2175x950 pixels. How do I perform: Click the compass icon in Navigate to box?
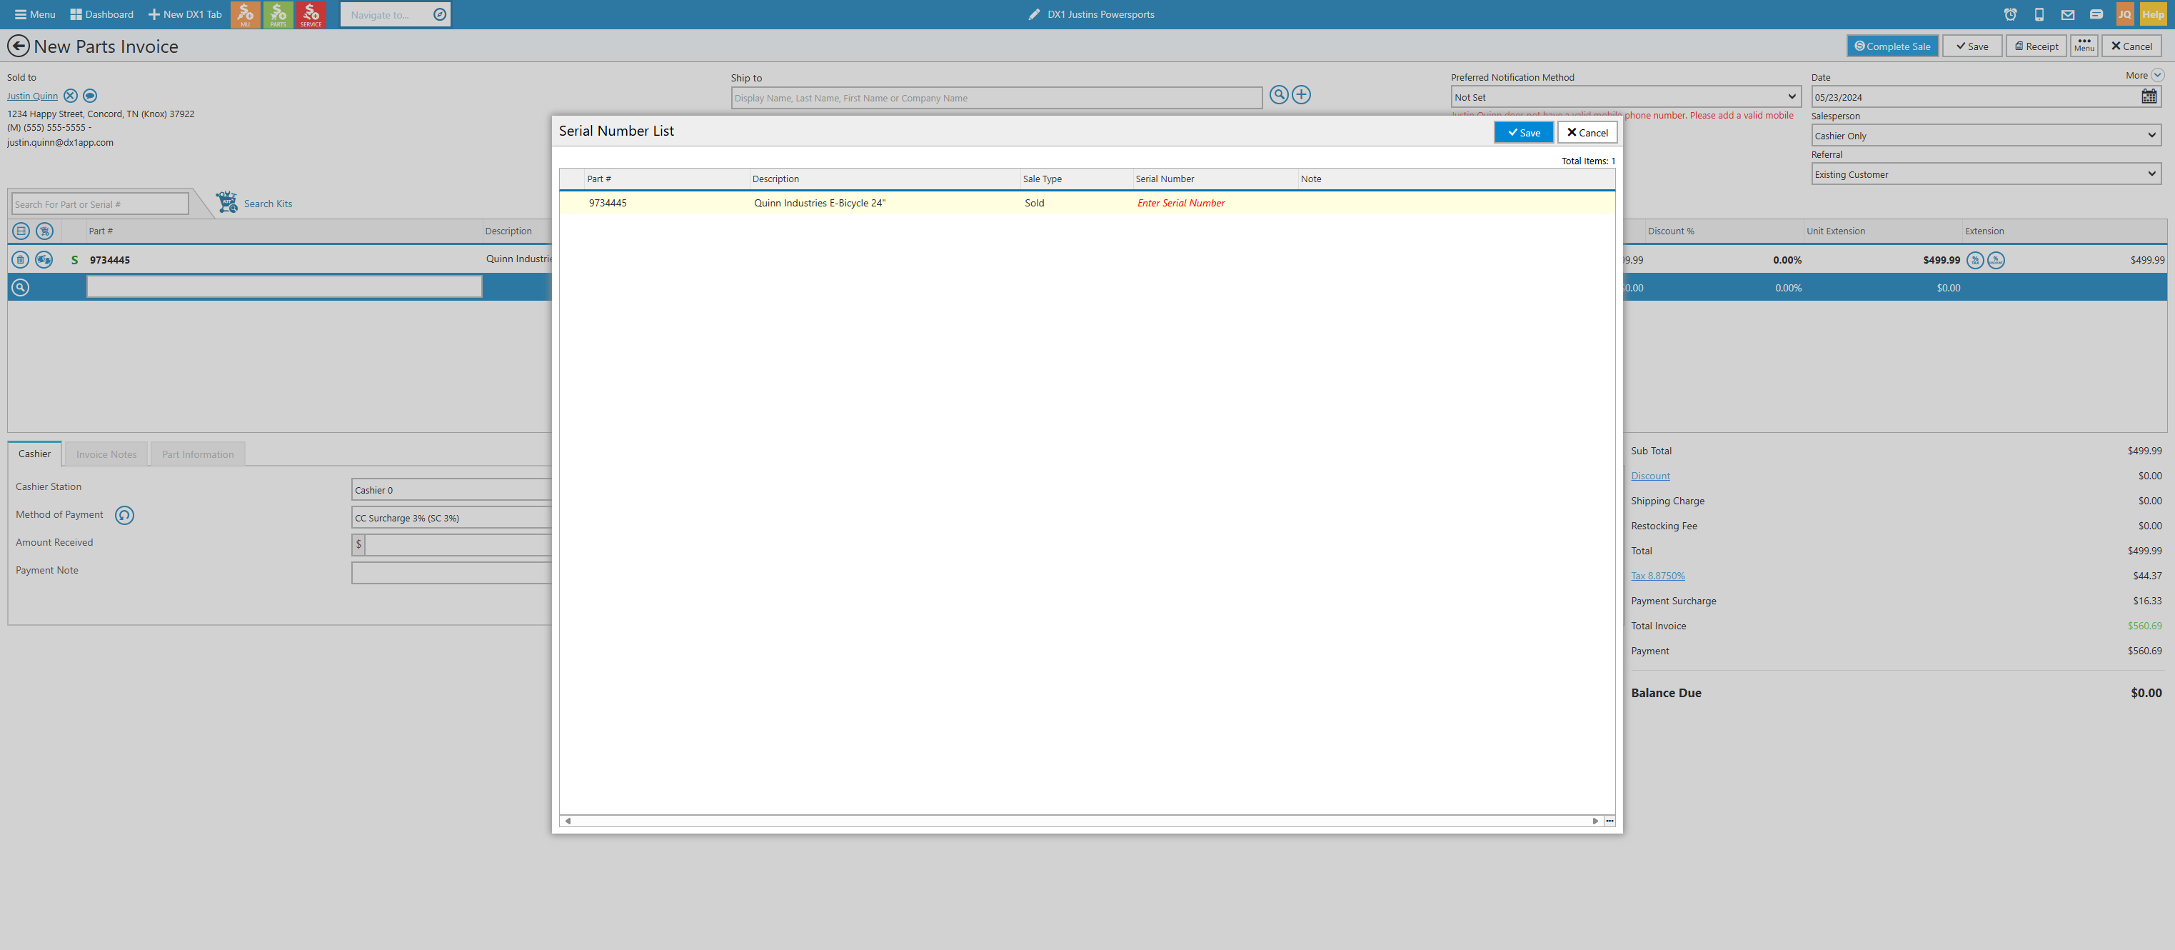click(440, 14)
